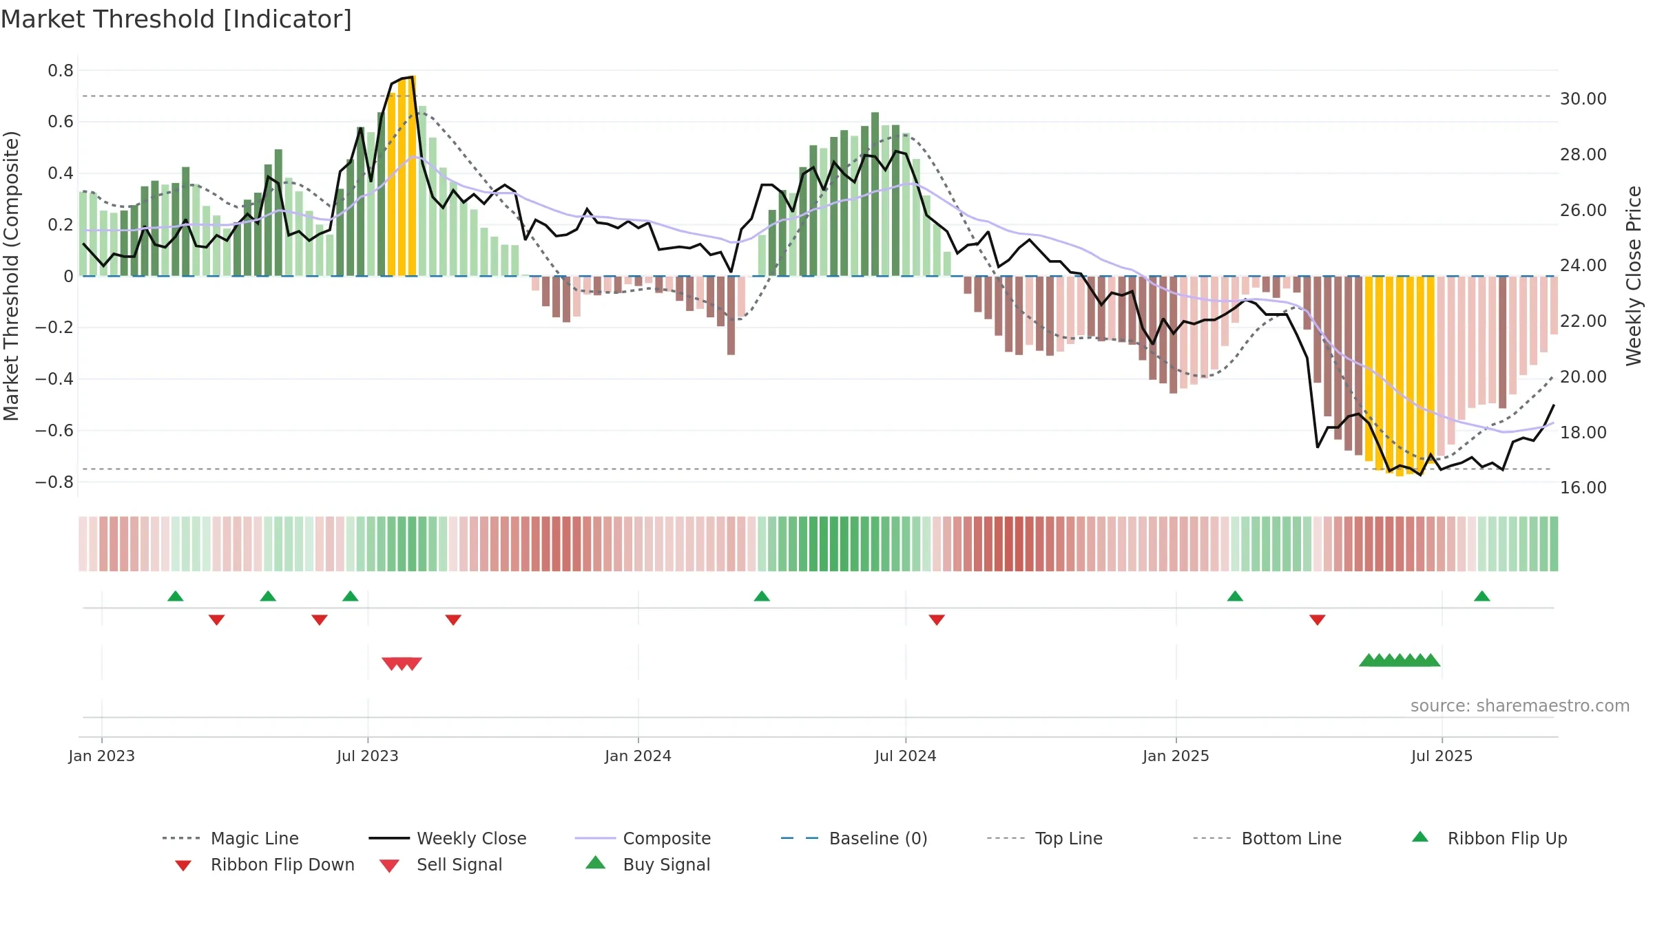Toggle the Ribbon Flip Up legend entry
Screen dimensions: 1653x929
pyautogui.click(x=1489, y=838)
